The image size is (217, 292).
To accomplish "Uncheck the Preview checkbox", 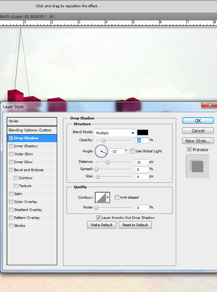I will click(x=189, y=149).
